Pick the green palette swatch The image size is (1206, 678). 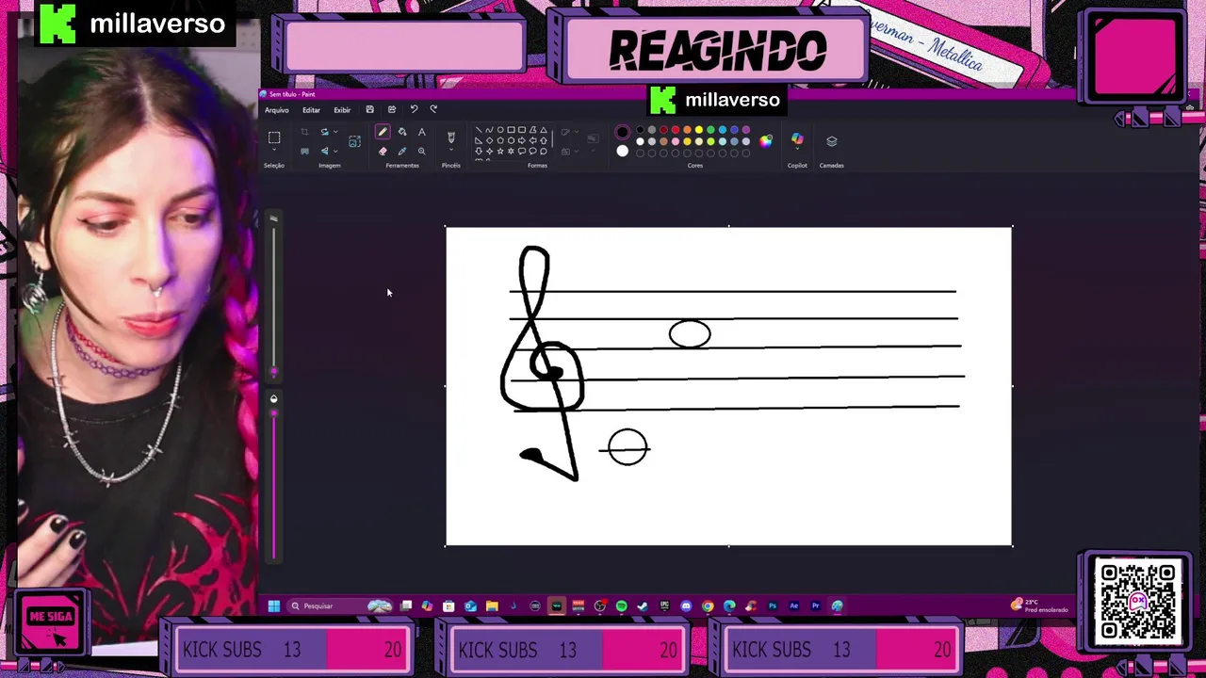[710, 130]
